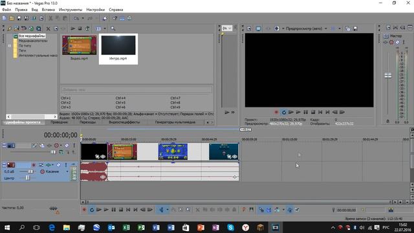Open 'Касание' automation mode dropdown

[x=67, y=172]
